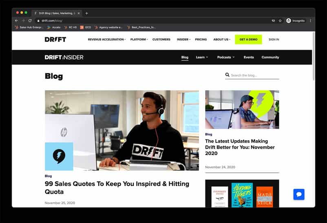This screenshot has width=327, height=223.
Task: Open Chrome three-dot menu
Action: [x=311, y=21]
